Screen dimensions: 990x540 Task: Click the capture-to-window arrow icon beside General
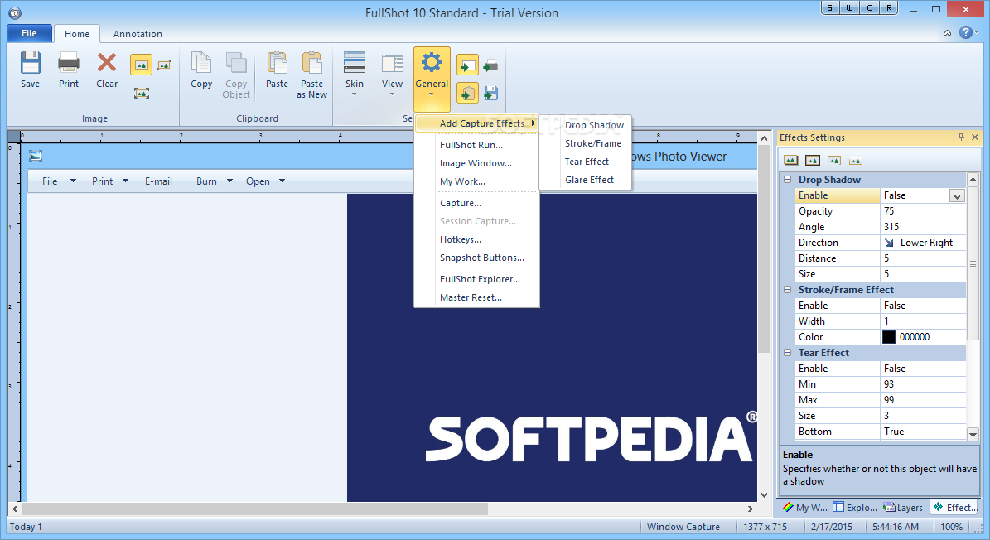tap(467, 65)
